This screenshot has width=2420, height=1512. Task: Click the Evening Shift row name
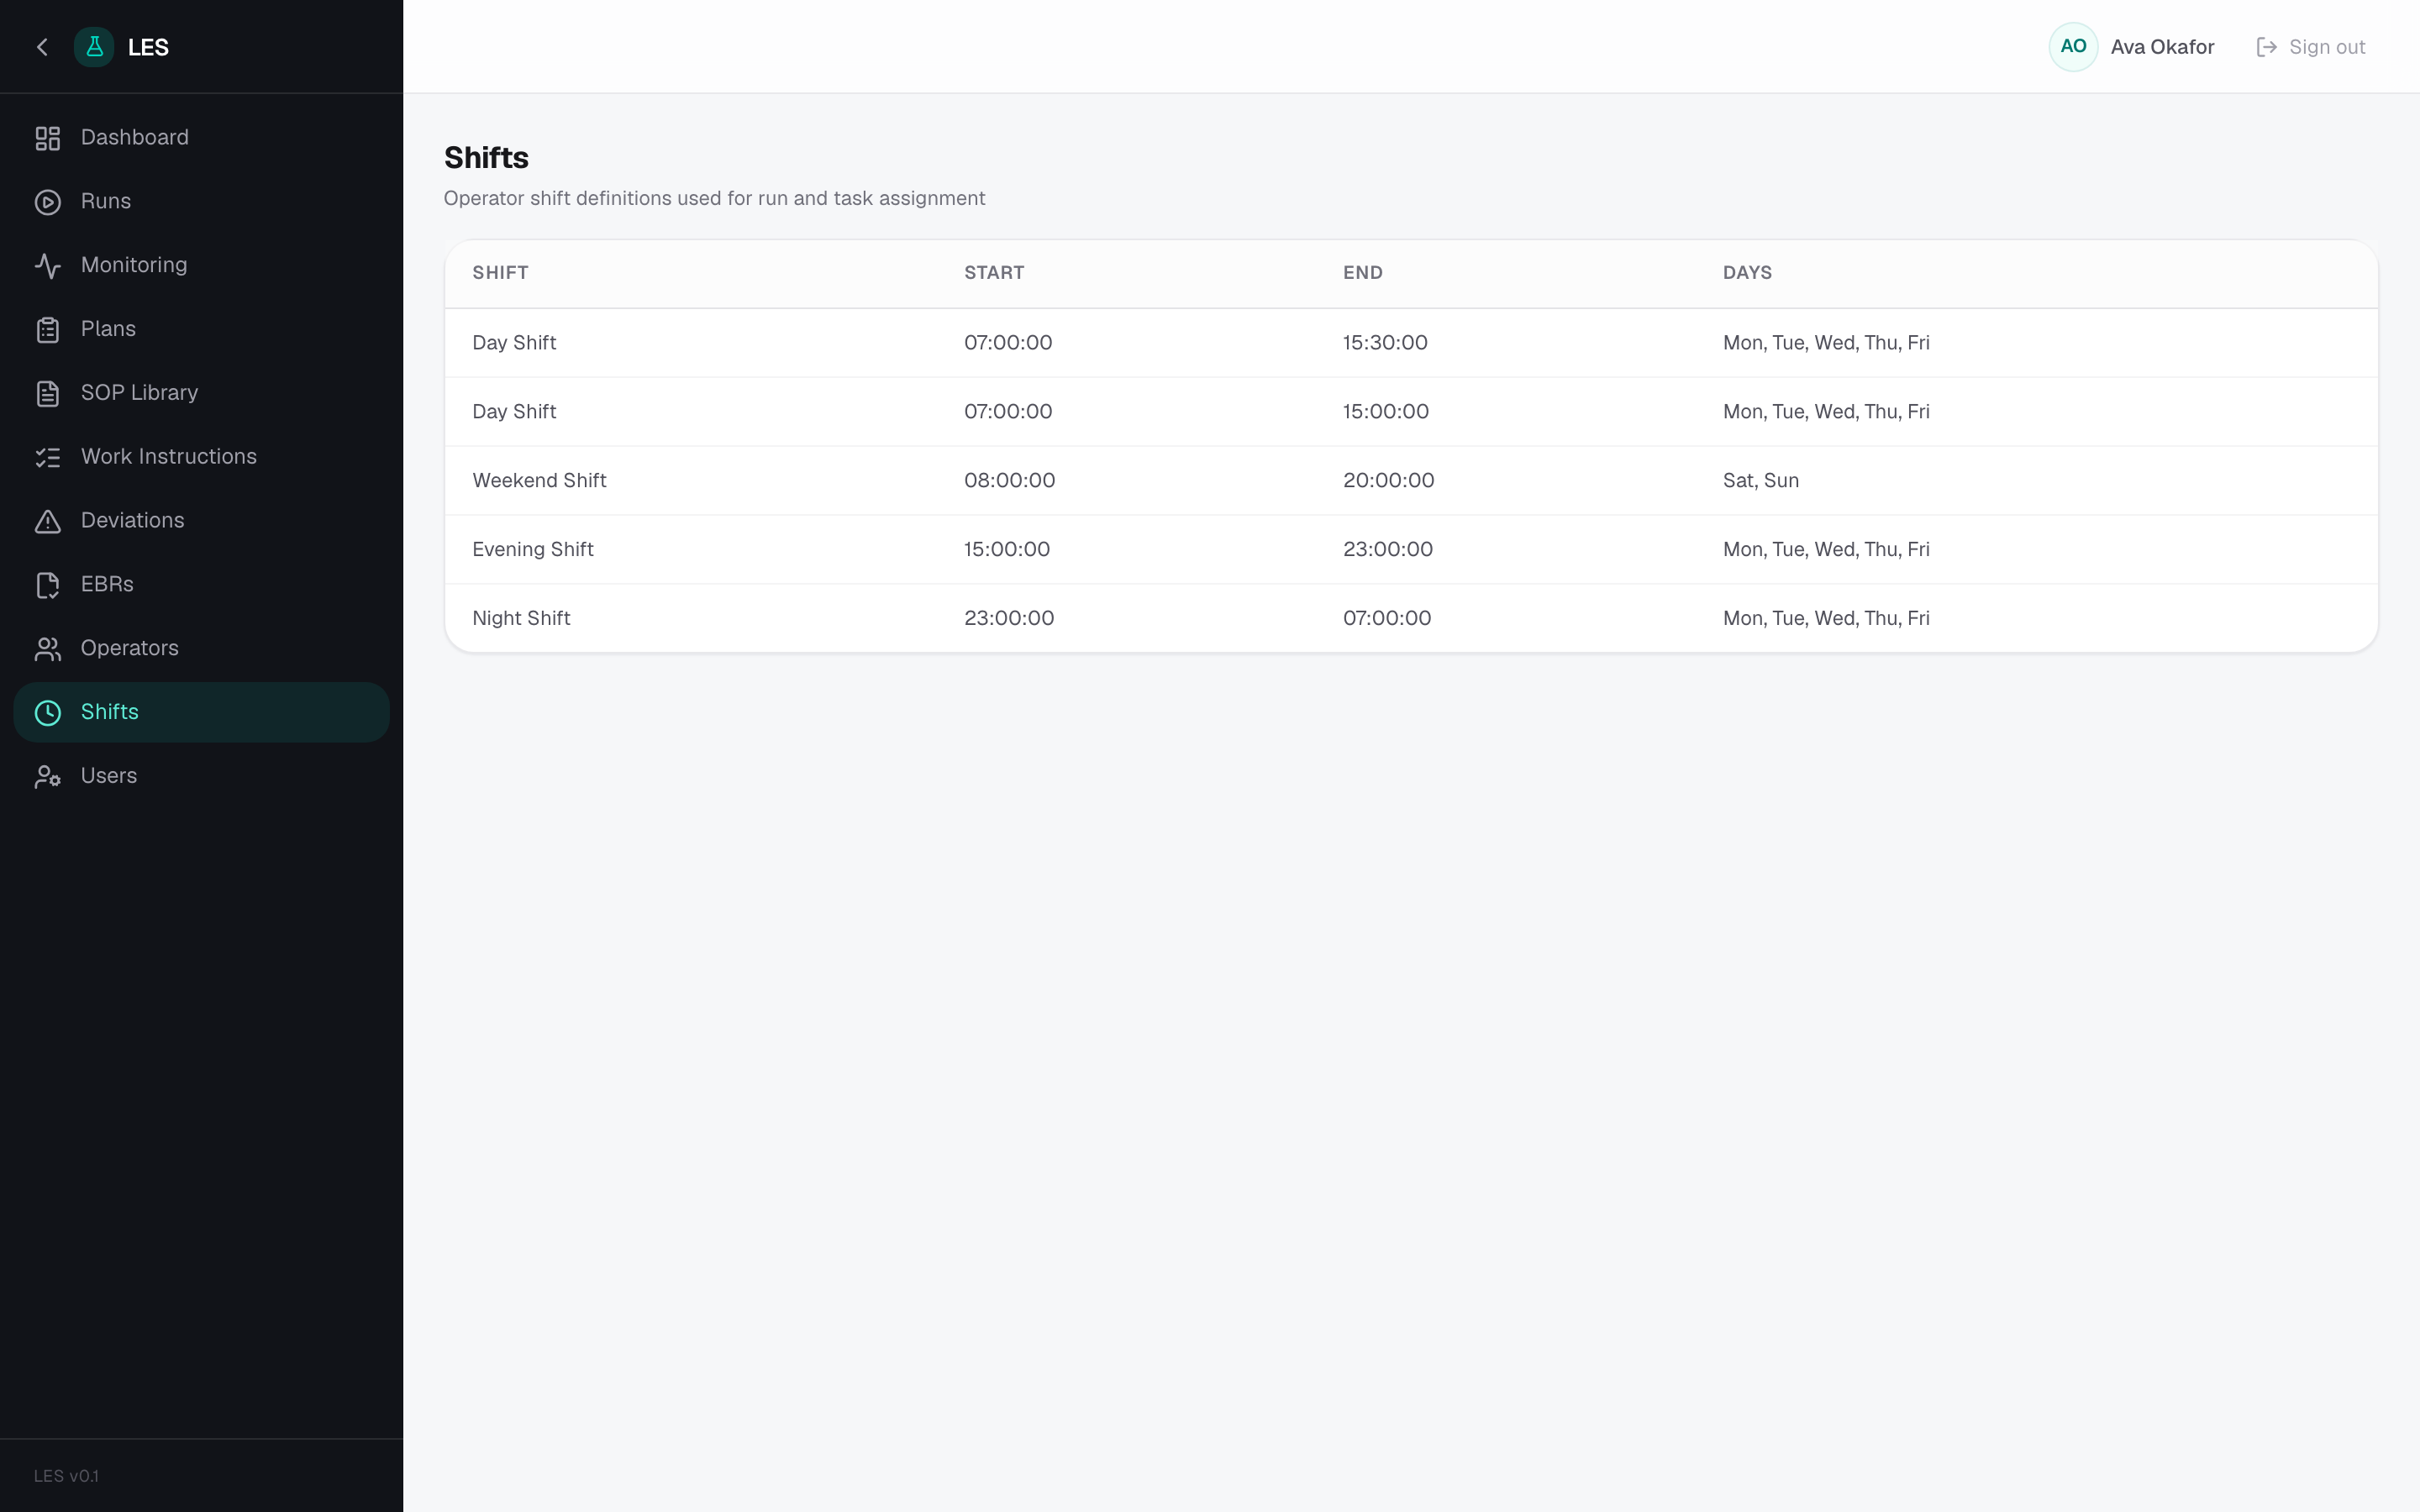coord(533,550)
